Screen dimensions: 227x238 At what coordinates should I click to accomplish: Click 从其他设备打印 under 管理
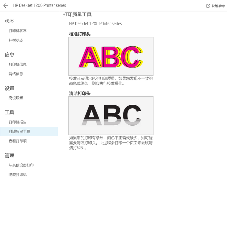click(x=21, y=165)
